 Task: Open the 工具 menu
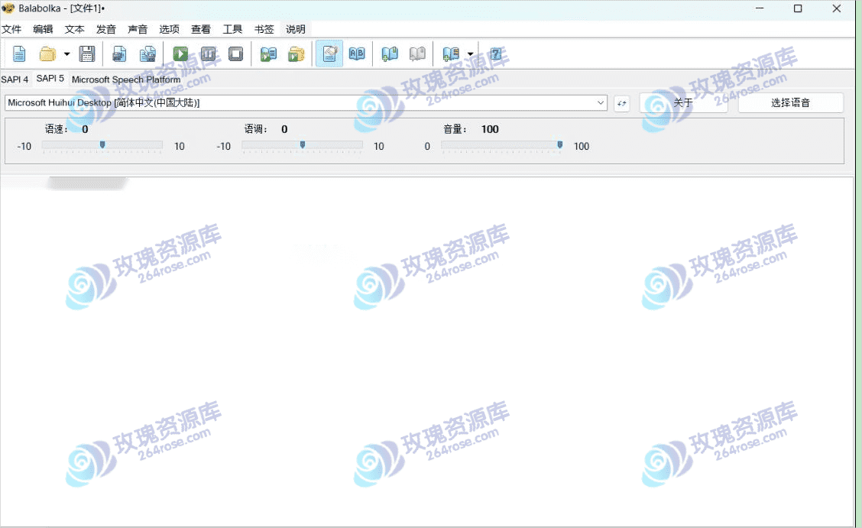(x=232, y=29)
